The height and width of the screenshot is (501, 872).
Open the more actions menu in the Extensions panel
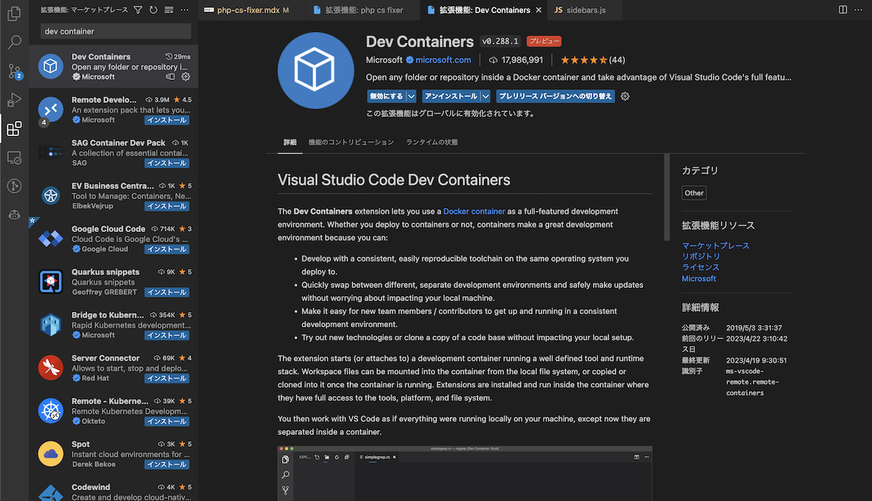click(185, 10)
